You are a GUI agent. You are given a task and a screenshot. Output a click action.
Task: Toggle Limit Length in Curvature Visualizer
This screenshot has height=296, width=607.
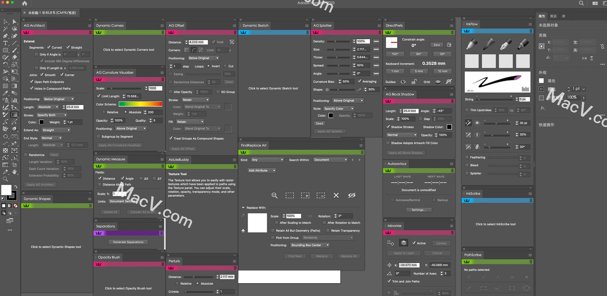pos(98,96)
